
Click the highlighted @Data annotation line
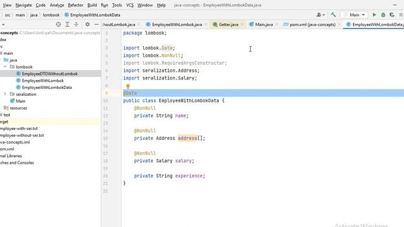263,93
